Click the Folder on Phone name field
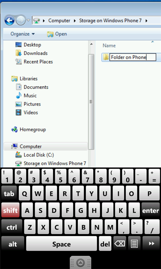The image size is (161, 269). click(133, 57)
